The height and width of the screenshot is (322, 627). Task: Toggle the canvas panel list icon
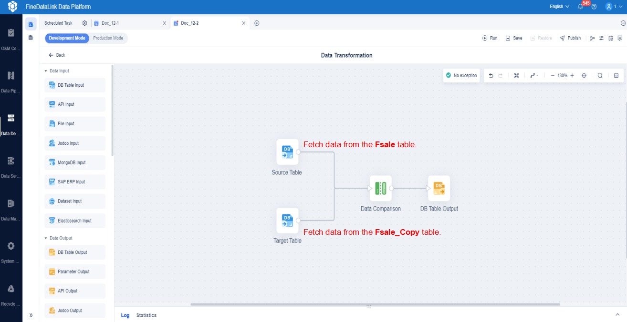click(616, 75)
